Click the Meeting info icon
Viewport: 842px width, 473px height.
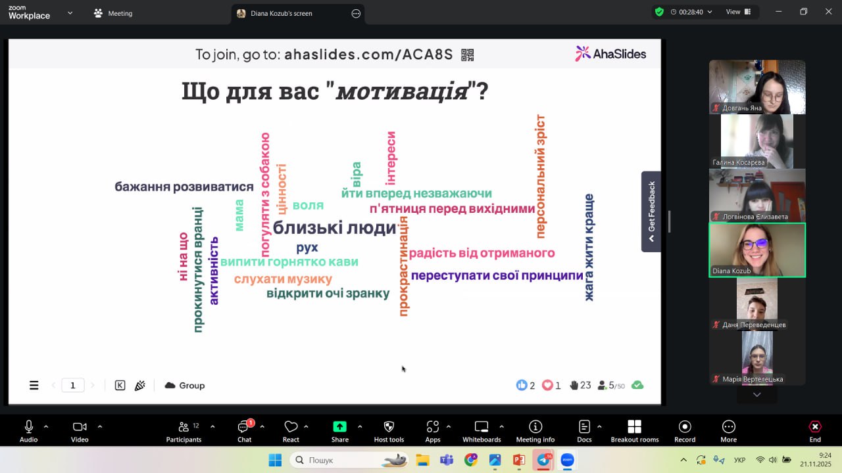click(x=535, y=427)
